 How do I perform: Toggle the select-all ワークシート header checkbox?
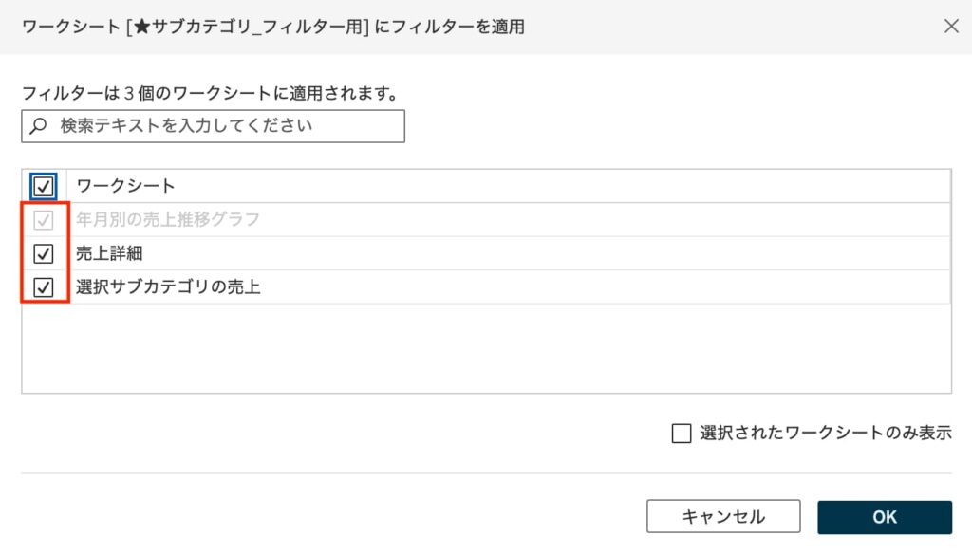44,186
